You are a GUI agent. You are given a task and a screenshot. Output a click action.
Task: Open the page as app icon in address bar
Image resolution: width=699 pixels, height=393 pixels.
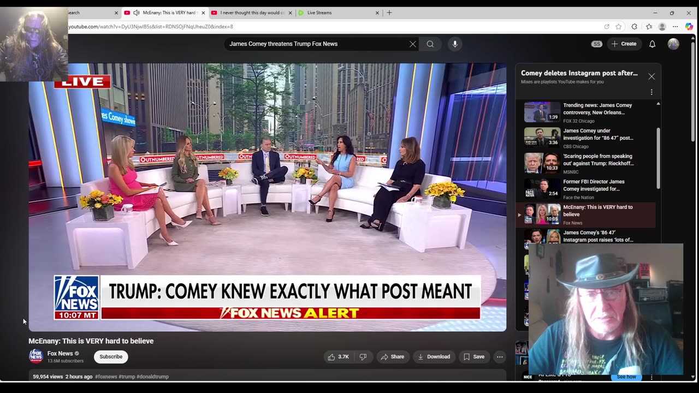[607, 26]
